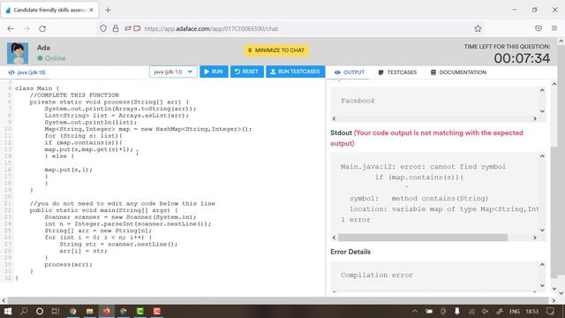Screen dimensions: 565x318
Task: Open the Pocket save icon
Action: pyautogui.click(x=539, y=28)
